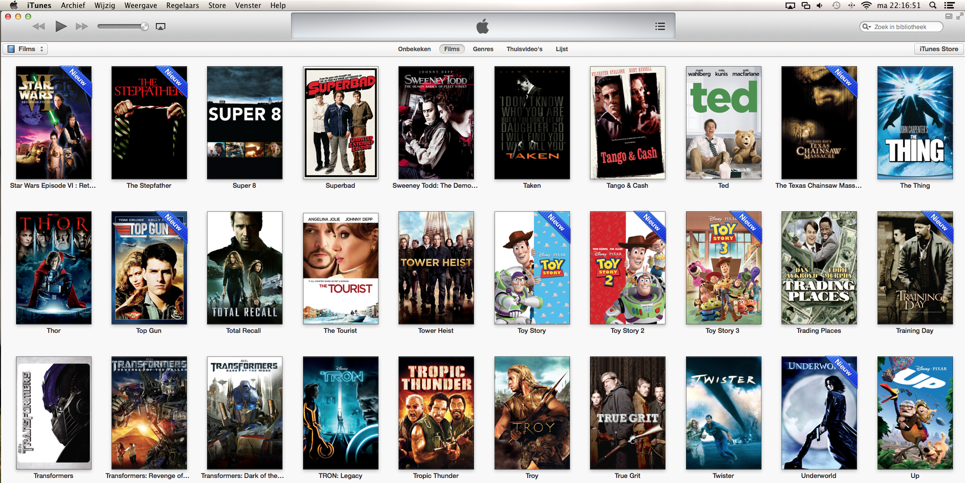Click the Apple logo in the display
The width and height of the screenshot is (965, 483).
[x=482, y=26]
